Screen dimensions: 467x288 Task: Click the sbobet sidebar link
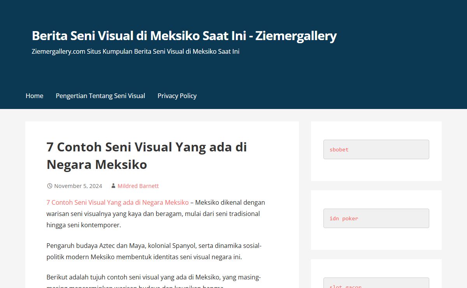339,149
